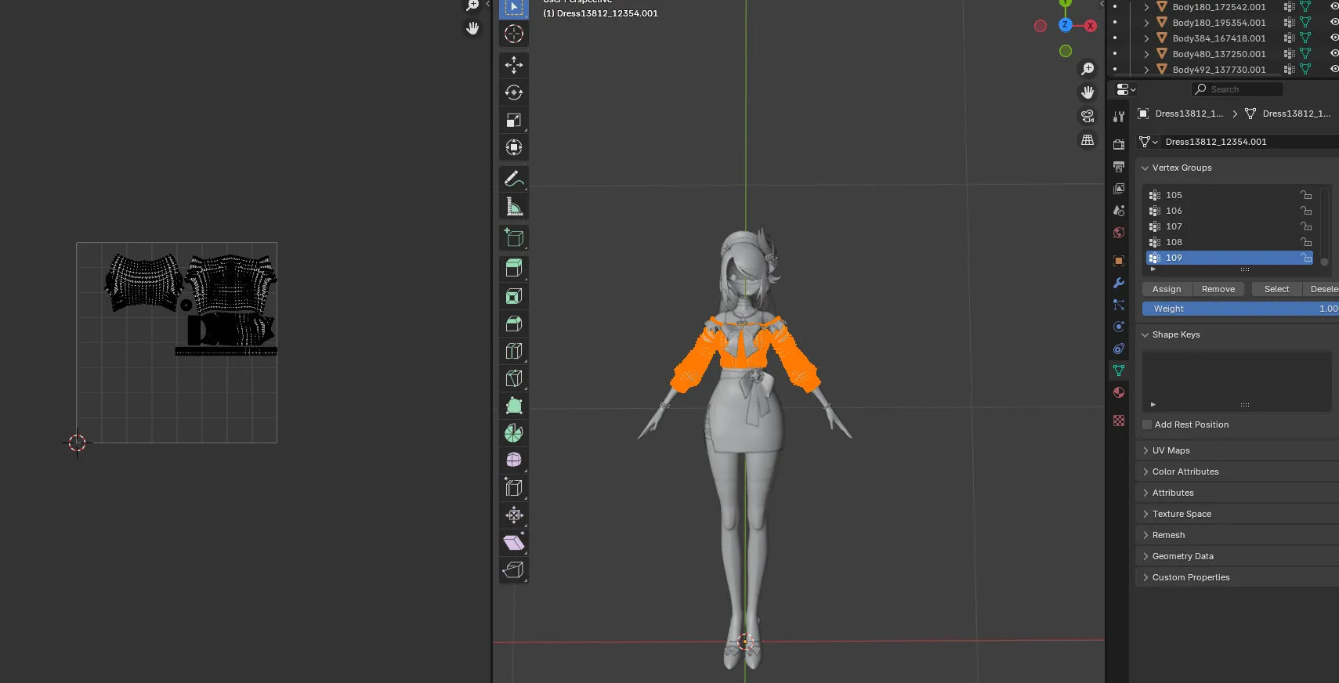Screen dimensions: 1339x683
Task: Toggle lock on vertex group 105
Action: tap(1306, 195)
